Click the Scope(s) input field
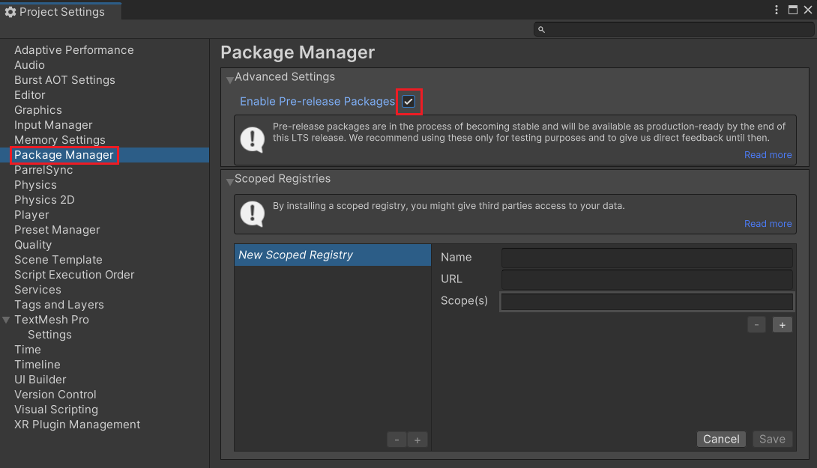This screenshot has height=468, width=817. click(x=647, y=302)
